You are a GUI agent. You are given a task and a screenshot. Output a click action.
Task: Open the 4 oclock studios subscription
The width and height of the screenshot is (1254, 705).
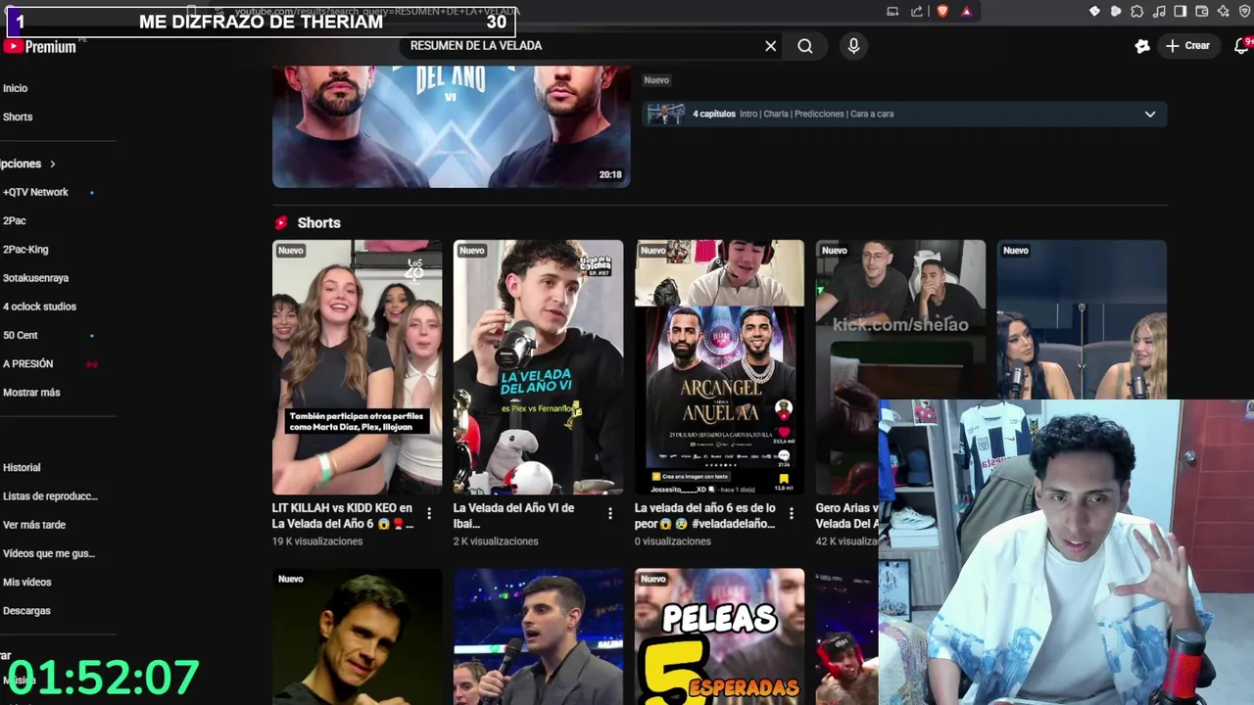pos(39,306)
